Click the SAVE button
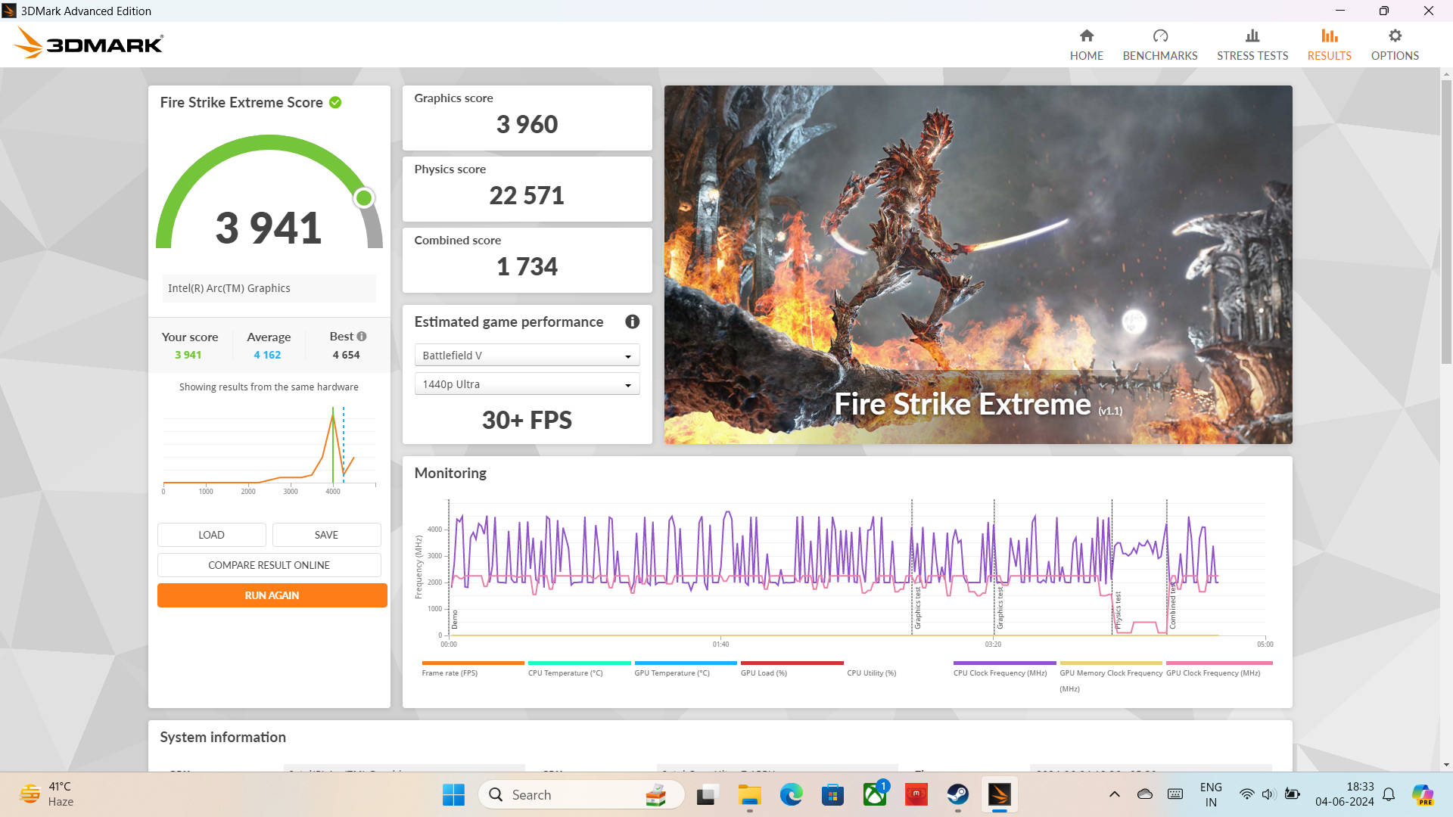 click(326, 535)
